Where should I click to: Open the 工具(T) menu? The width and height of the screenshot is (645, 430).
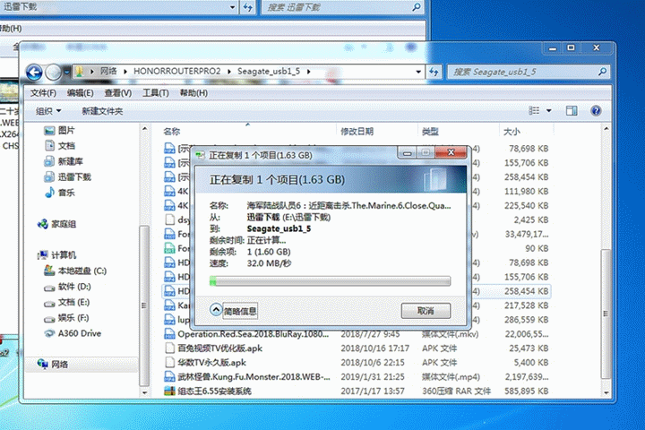[x=156, y=93]
